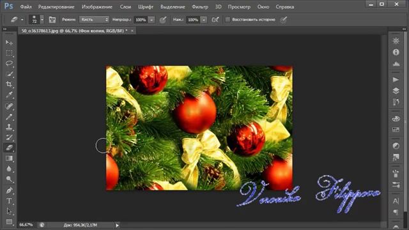This screenshot has width=409, height=230.
Task: Open the Actions panel play icon
Action: pyautogui.click(x=396, y=79)
